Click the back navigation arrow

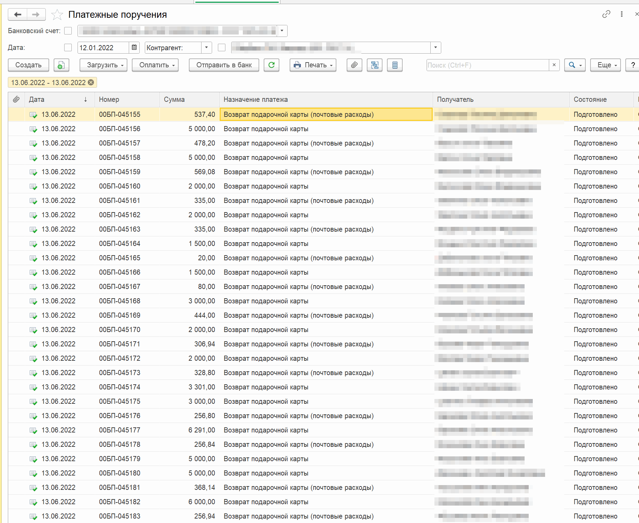point(17,14)
